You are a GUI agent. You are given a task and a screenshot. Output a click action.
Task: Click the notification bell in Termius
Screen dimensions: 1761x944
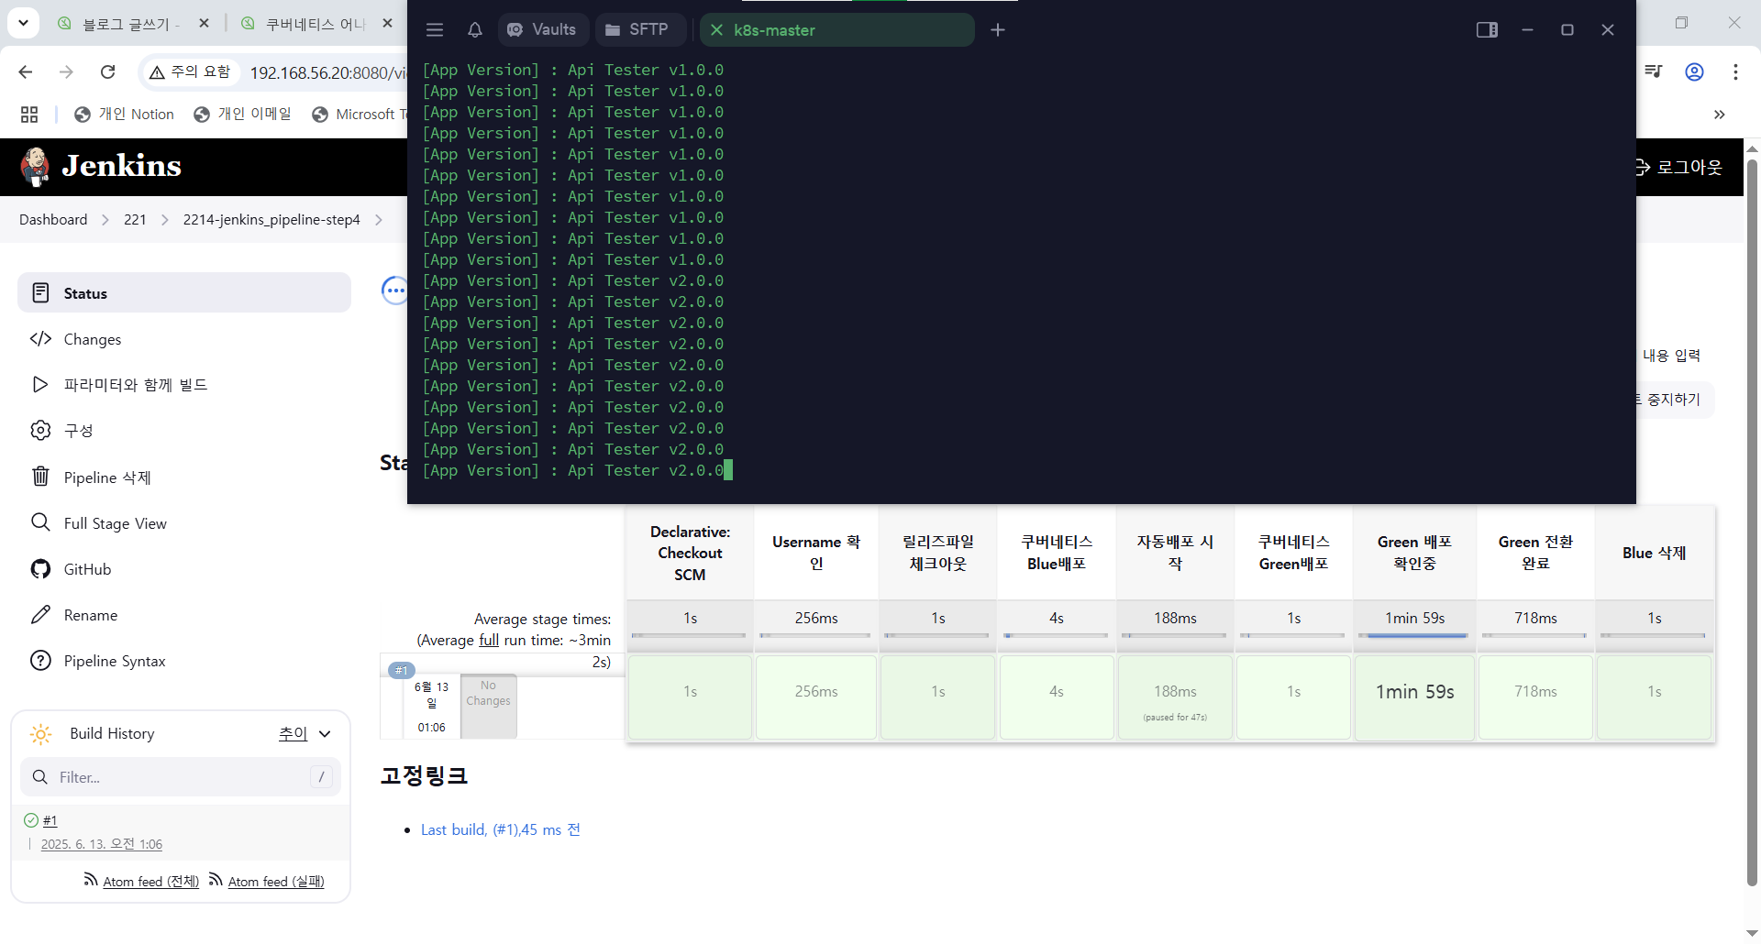[475, 30]
